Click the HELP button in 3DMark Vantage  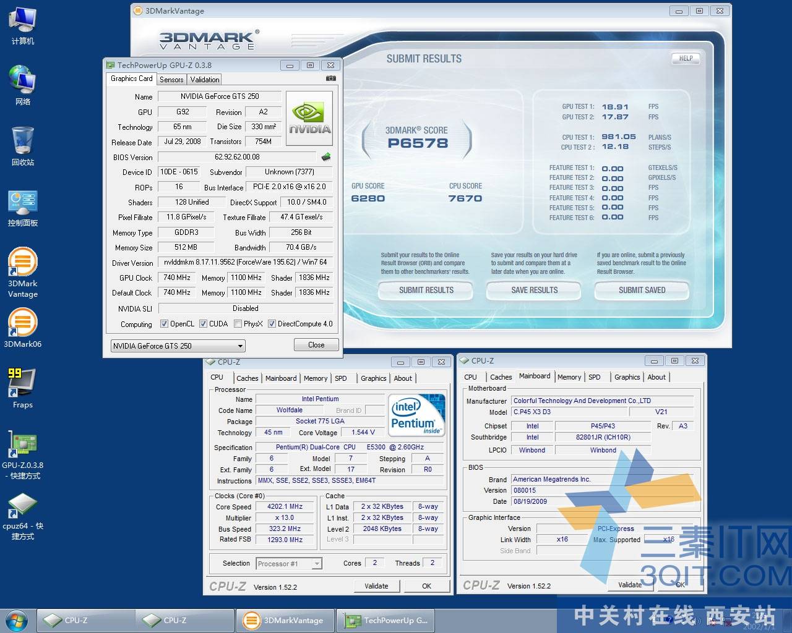tap(686, 58)
